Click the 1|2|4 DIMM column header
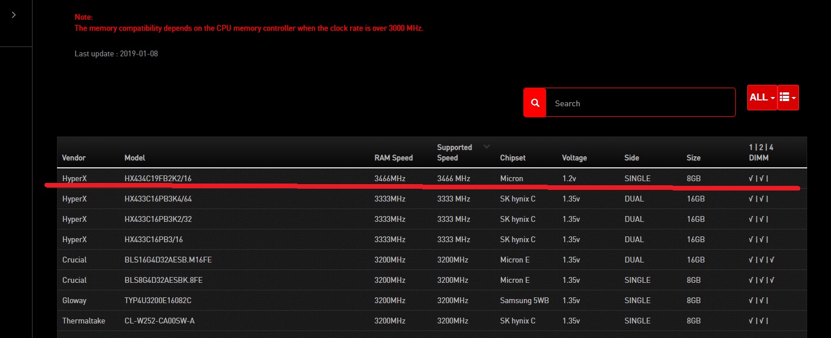The height and width of the screenshot is (338, 831). point(761,153)
